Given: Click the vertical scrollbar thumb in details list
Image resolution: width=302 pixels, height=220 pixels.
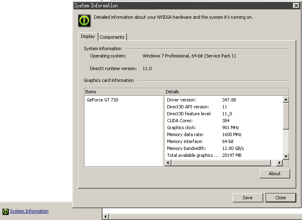Looking at the screenshot, I should (286, 116).
